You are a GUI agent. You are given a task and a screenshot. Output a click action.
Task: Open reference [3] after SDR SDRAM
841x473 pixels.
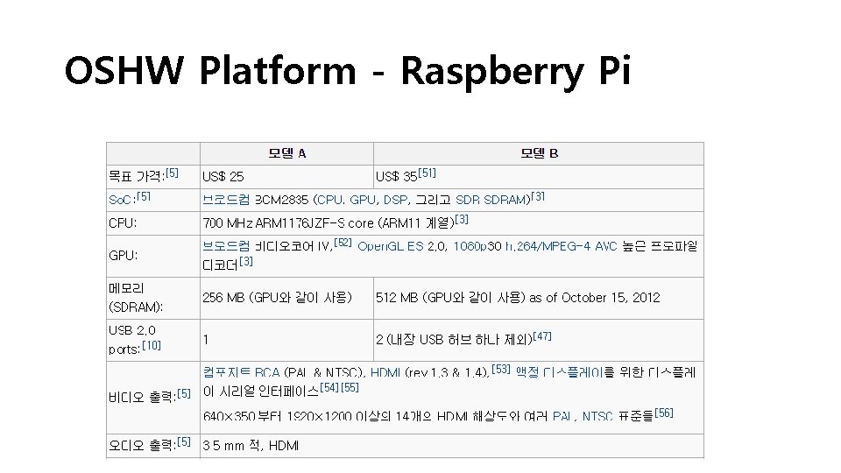point(538,196)
